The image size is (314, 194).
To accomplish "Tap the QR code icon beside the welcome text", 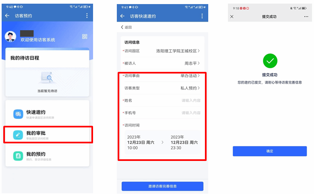I will pyautogui.click(x=85, y=36).
